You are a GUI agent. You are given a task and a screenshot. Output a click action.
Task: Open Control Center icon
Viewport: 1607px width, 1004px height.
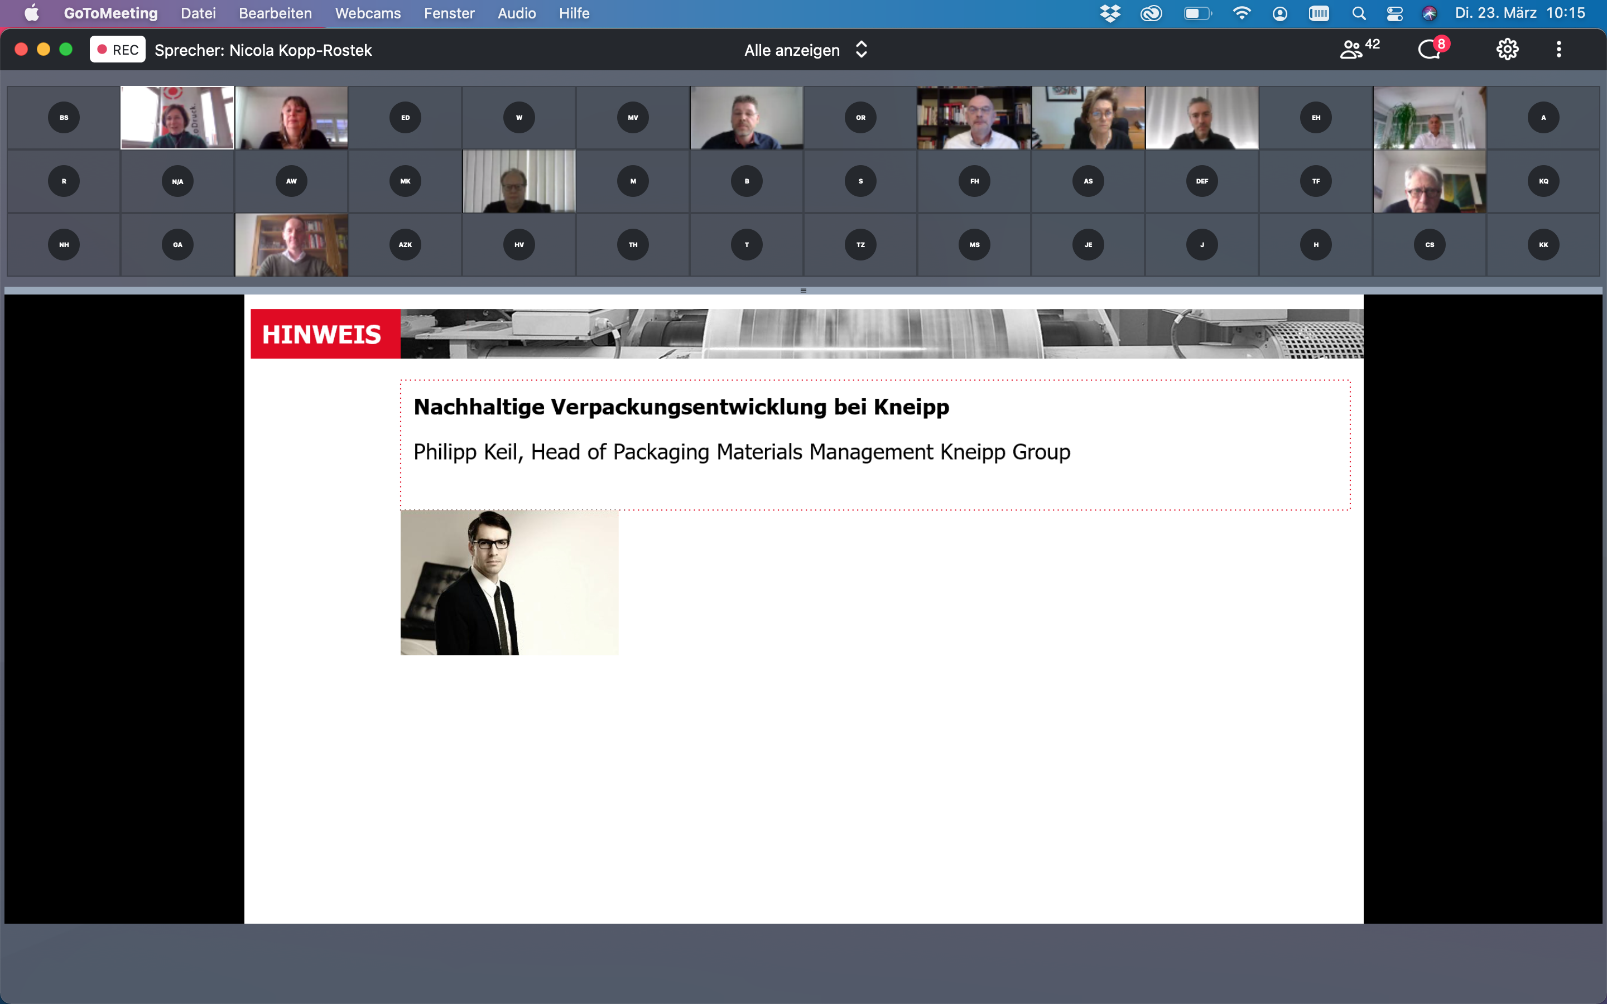coord(1394,13)
